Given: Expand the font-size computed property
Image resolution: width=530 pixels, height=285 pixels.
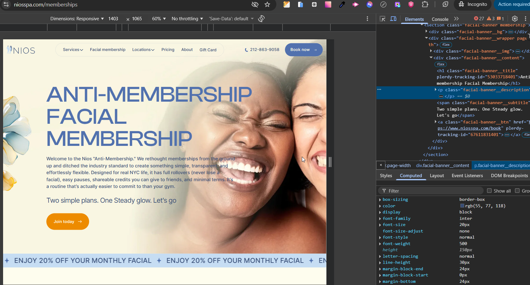Looking at the screenshot, I should [x=380, y=225].
